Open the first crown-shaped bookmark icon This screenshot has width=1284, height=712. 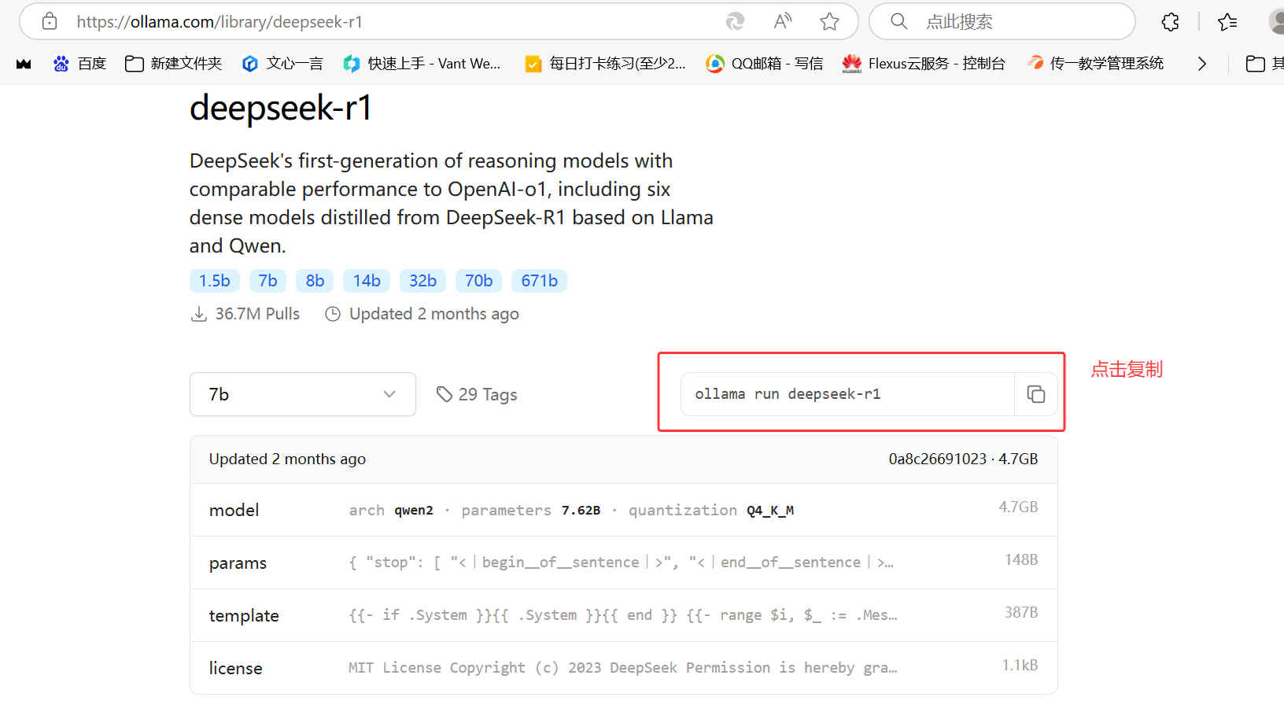(24, 64)
